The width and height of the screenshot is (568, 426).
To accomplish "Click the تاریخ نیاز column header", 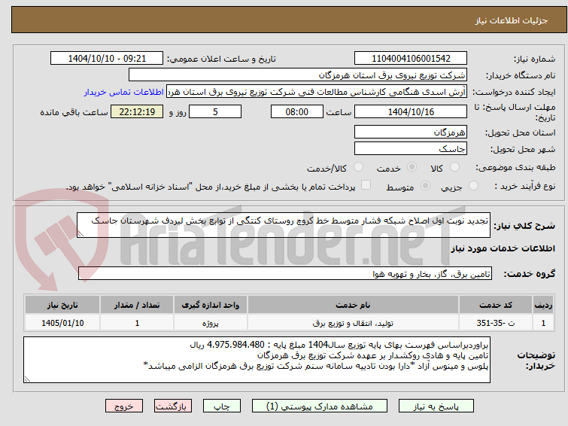I will click(x=62, y=305).
